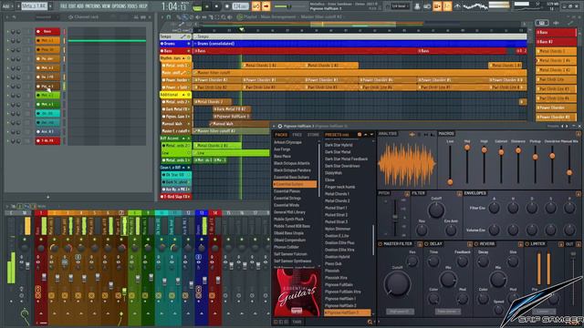Select the playlist Zoom tool

pyautogui.click(x=223, y=17)
